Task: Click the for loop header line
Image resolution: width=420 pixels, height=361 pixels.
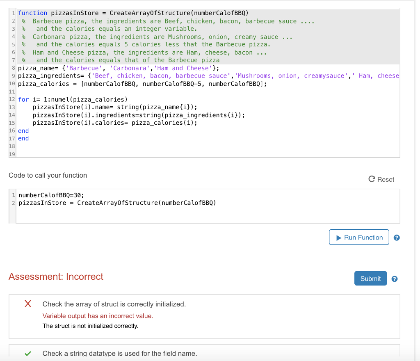Action: tap(73, 100)
